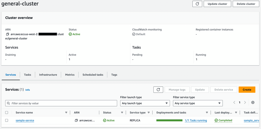Click the green deployment progress bar
The height and width of the screenshot is (129, 261).
tap(169, 120)
